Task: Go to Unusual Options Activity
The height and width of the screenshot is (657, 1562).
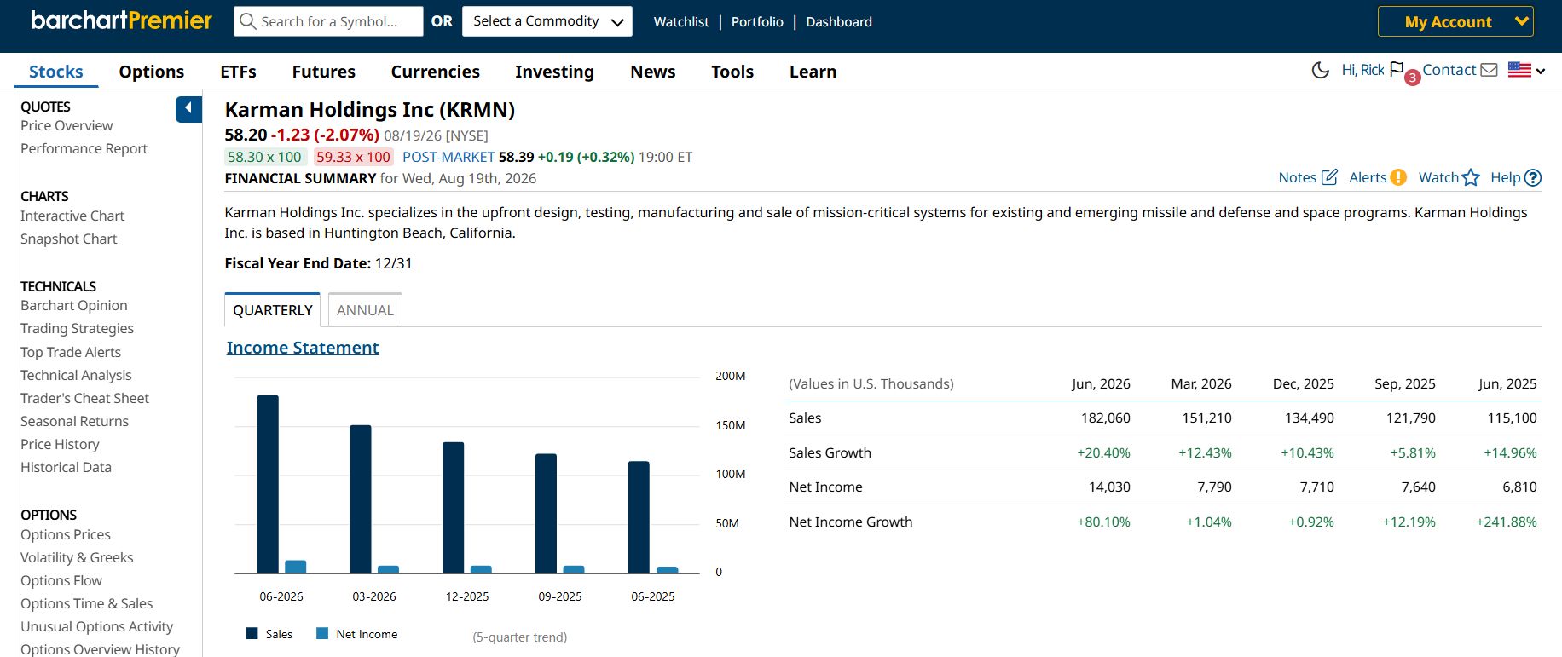Action: (96, 626)
